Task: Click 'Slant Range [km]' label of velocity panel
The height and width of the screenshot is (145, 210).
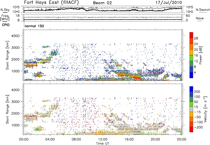Action: click(x=7, y=109)
